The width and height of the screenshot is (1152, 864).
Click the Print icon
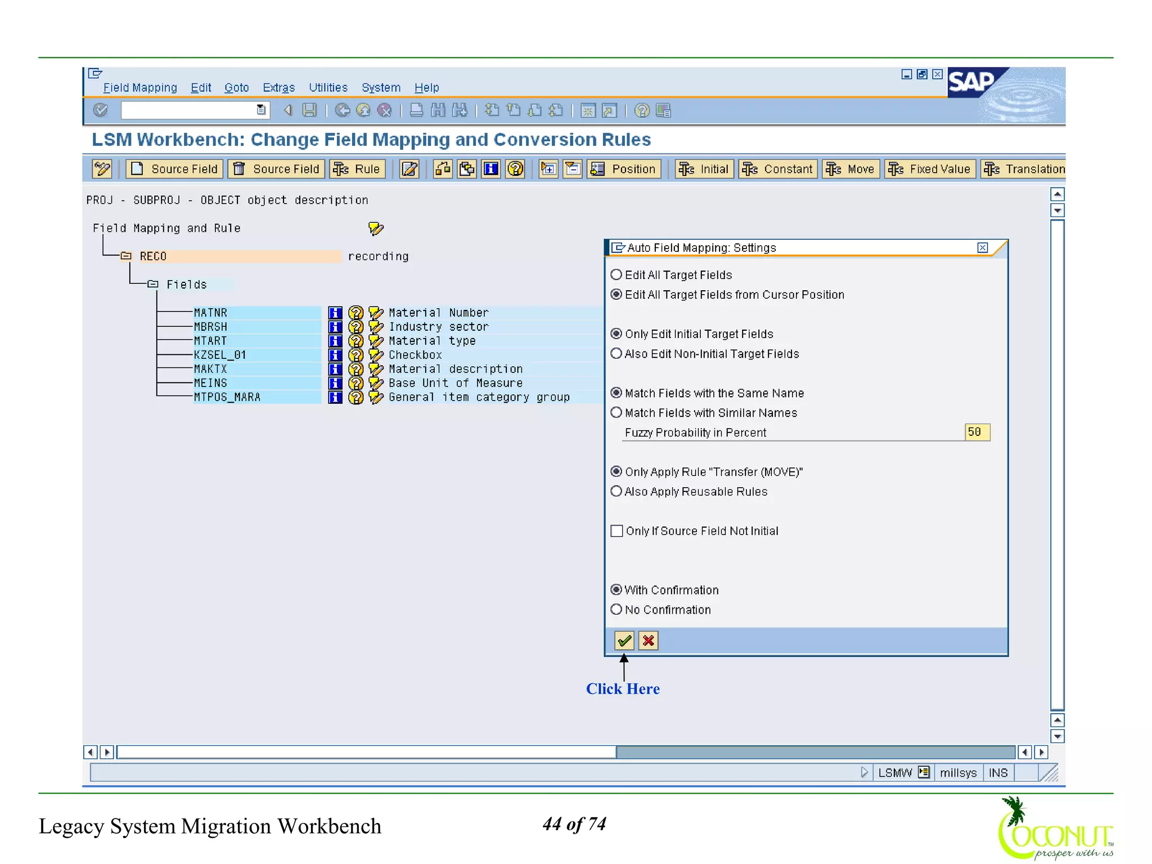[416, 110]
